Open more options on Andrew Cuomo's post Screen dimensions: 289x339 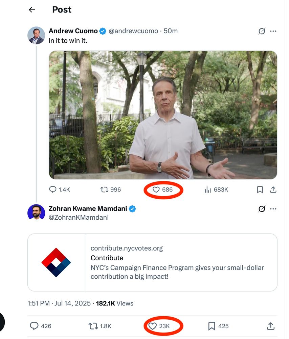coord(273,31)
